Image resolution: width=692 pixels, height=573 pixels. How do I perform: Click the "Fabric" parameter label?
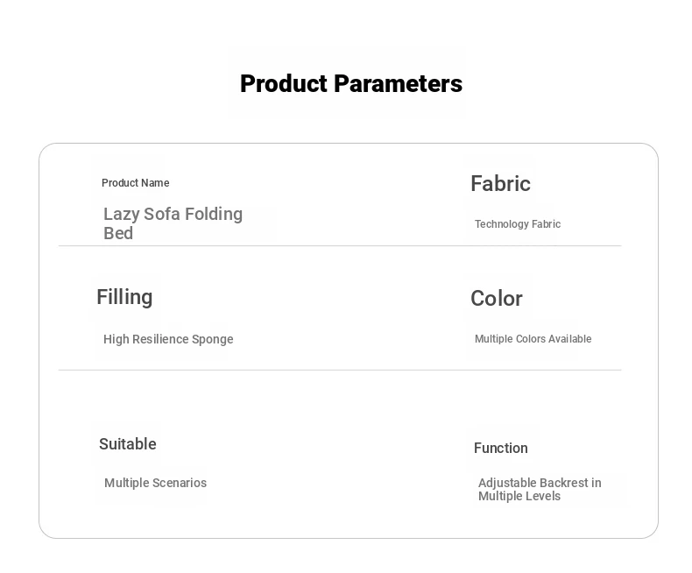[x=500, y=184]
